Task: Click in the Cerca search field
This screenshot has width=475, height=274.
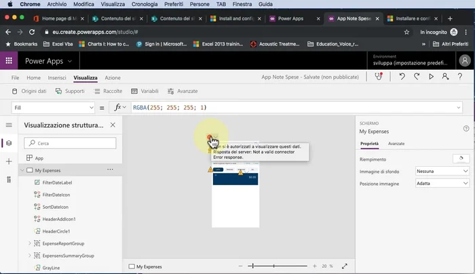Action: (x=70, y=143)
